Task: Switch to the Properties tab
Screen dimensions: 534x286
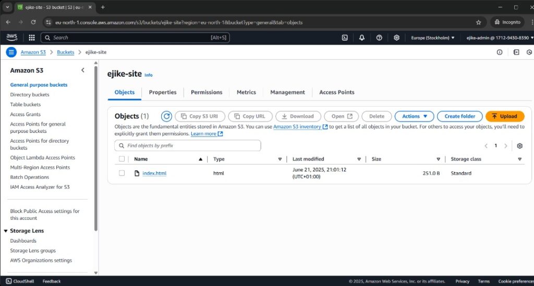Action: (163, 92)
